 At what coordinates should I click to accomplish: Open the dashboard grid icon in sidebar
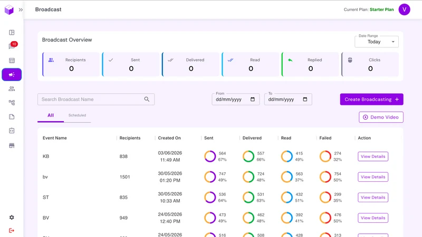tap(12, 33)
